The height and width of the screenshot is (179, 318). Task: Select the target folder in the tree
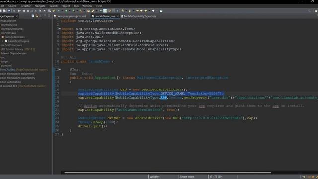(4, 61)
